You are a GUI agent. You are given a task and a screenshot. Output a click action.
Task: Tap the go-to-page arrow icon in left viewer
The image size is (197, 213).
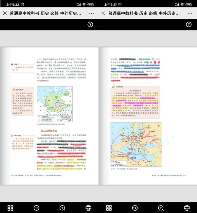pyautogui.click(x=36, y=208)
